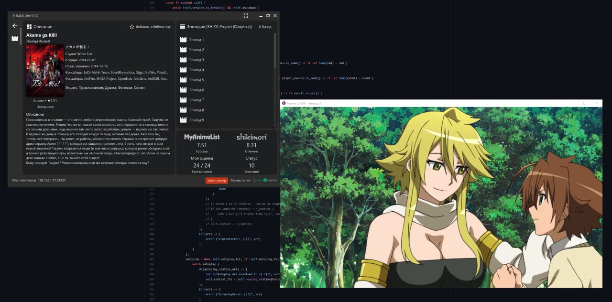Click the red Убить плеер button
Image resolution: width=612 pixels, height=302 pixels.
click(x=217, y=181)
